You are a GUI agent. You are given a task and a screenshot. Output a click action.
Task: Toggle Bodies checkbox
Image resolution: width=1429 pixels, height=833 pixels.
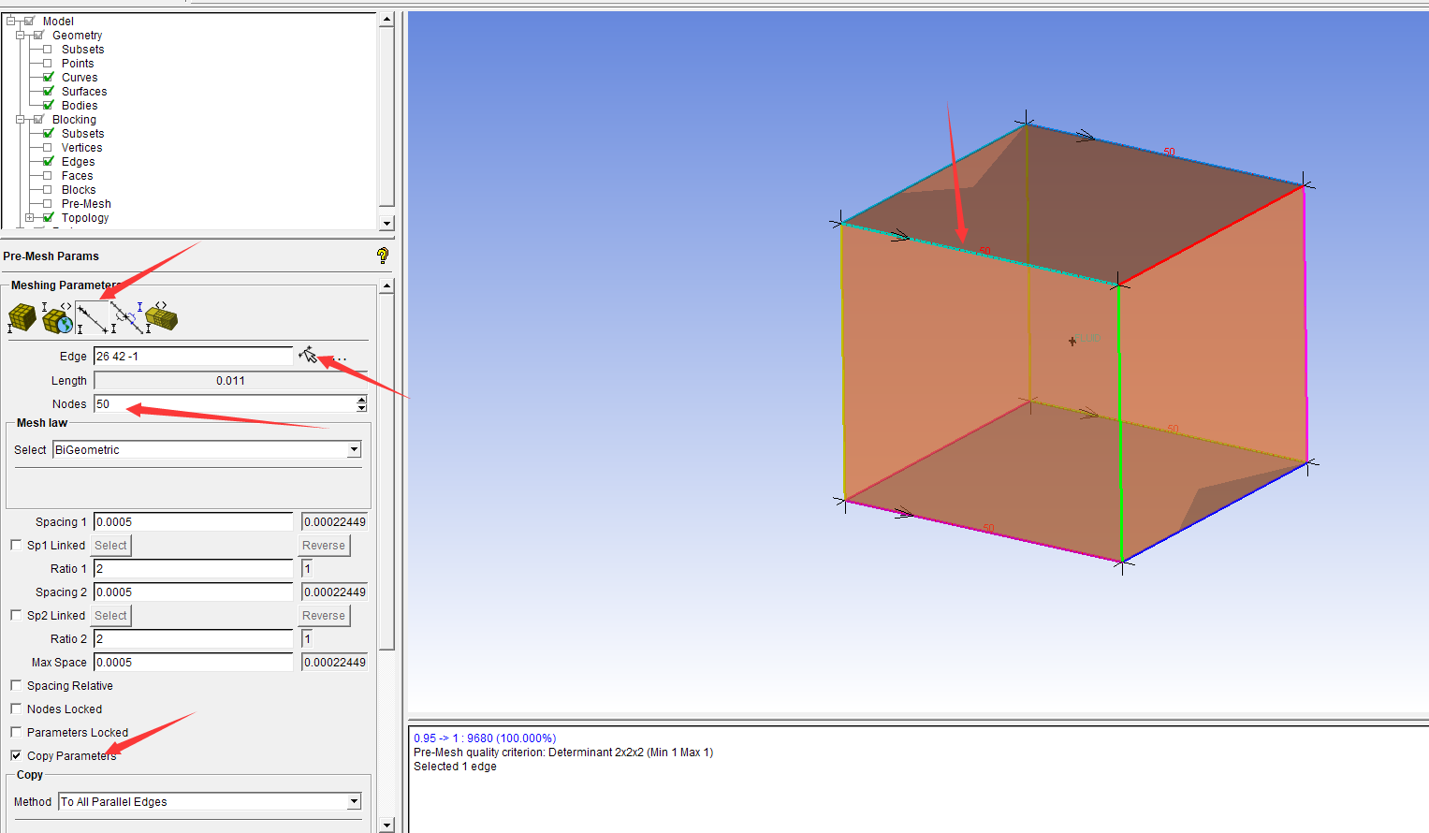pyautogui.click(x=48, y=106)
